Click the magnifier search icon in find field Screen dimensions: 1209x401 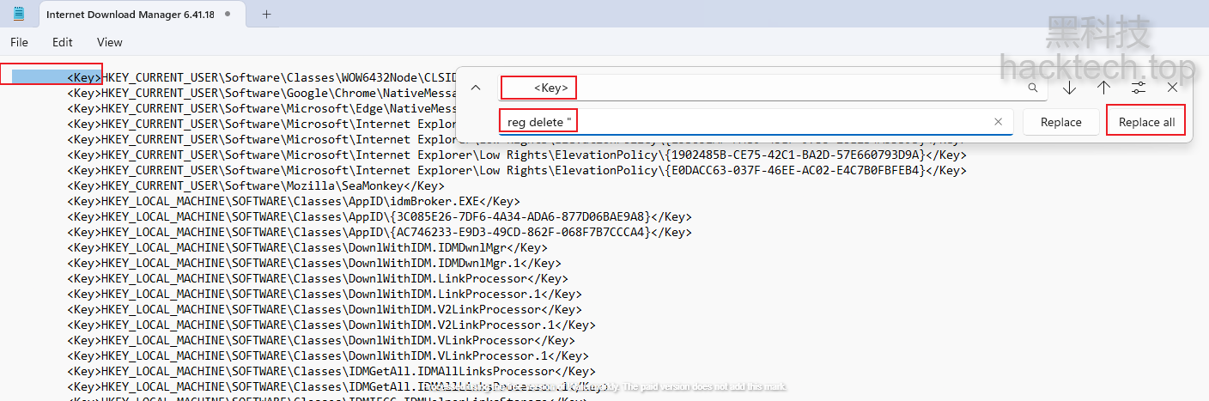pyautogui.click(x=1033, y=88)
